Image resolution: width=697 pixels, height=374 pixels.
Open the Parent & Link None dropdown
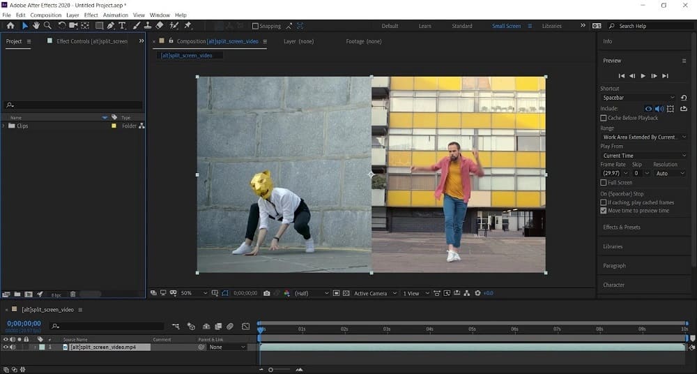[x=227, y=347]
